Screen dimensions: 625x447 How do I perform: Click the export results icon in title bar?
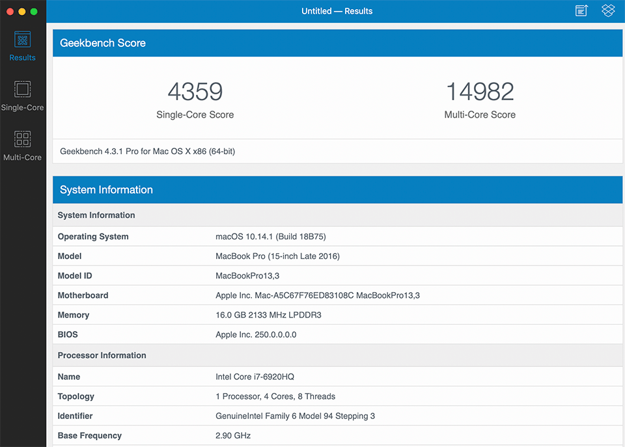581,11
